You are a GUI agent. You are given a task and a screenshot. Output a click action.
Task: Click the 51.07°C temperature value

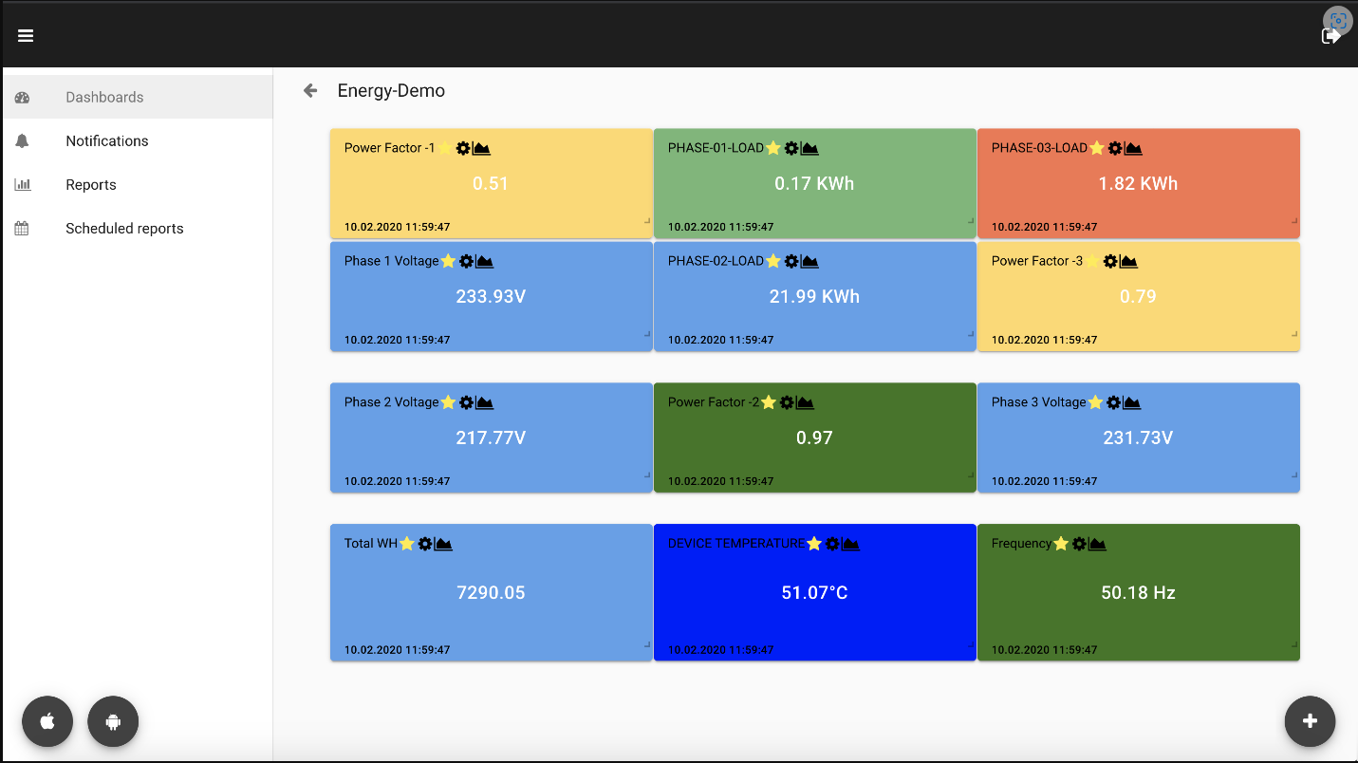814,592
